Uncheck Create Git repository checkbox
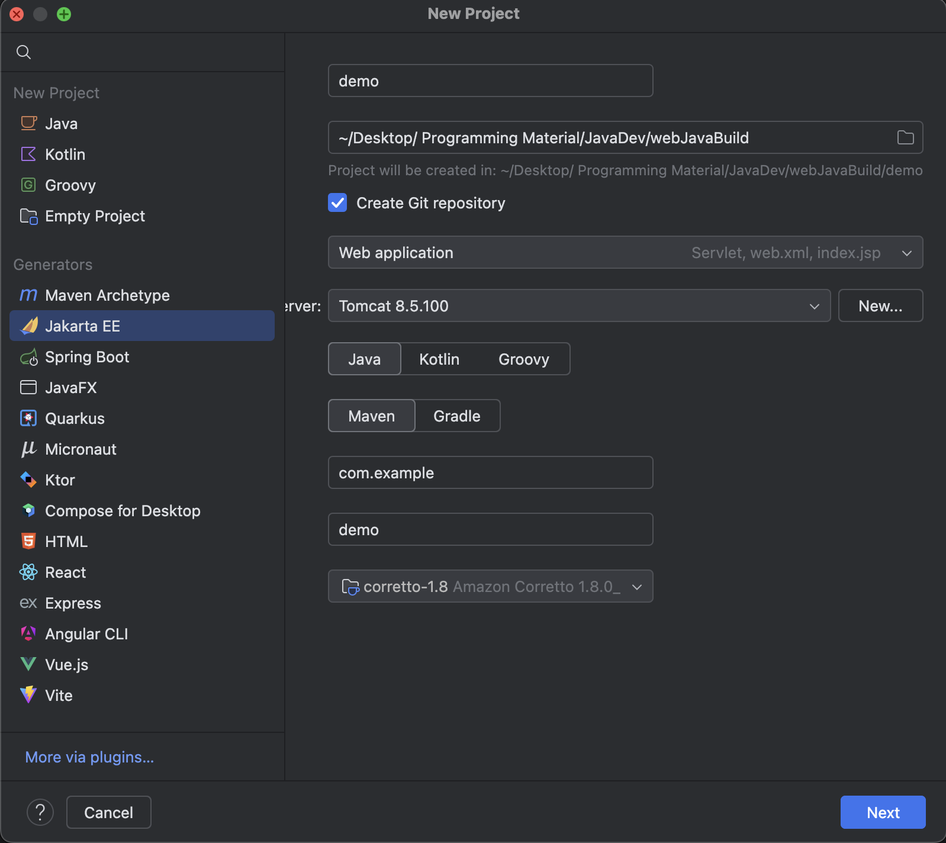Image resolution: width=946 pixels, height=843 pixels. (x=337, y=202)
